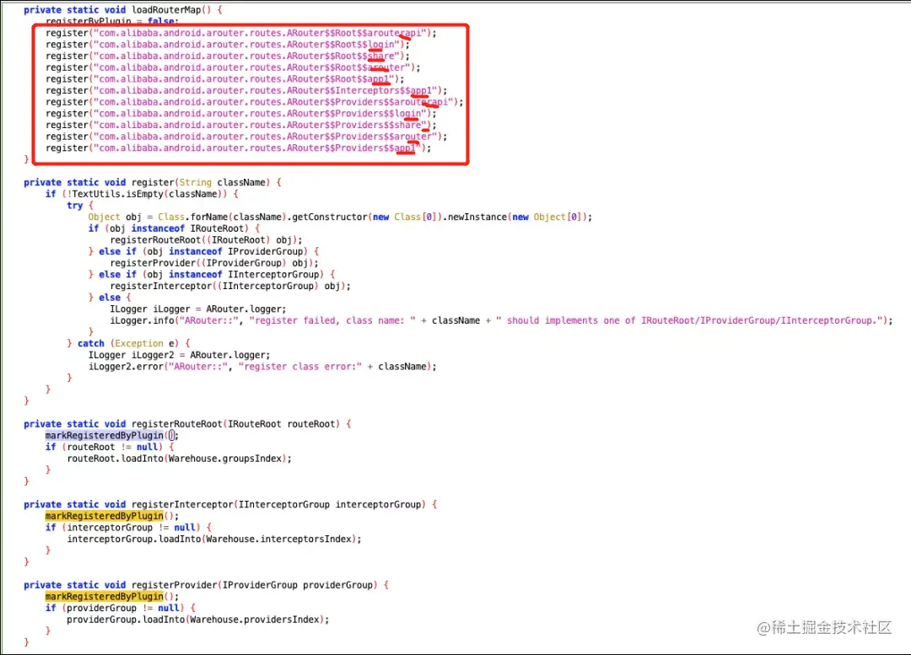Click providerGroup.loadInto(Warehouse.providersIndex) line
The image size is (911, 655).
tap(198, 620)
